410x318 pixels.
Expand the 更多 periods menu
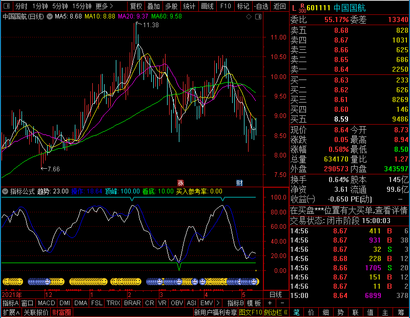point(104,6)
